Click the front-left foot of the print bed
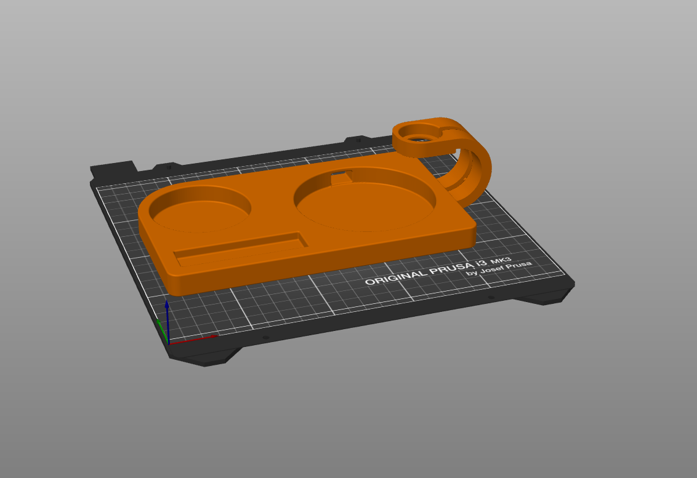 [206, 357]
